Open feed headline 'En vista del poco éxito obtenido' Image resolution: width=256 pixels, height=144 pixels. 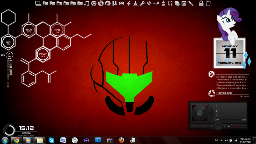(232, 77)
